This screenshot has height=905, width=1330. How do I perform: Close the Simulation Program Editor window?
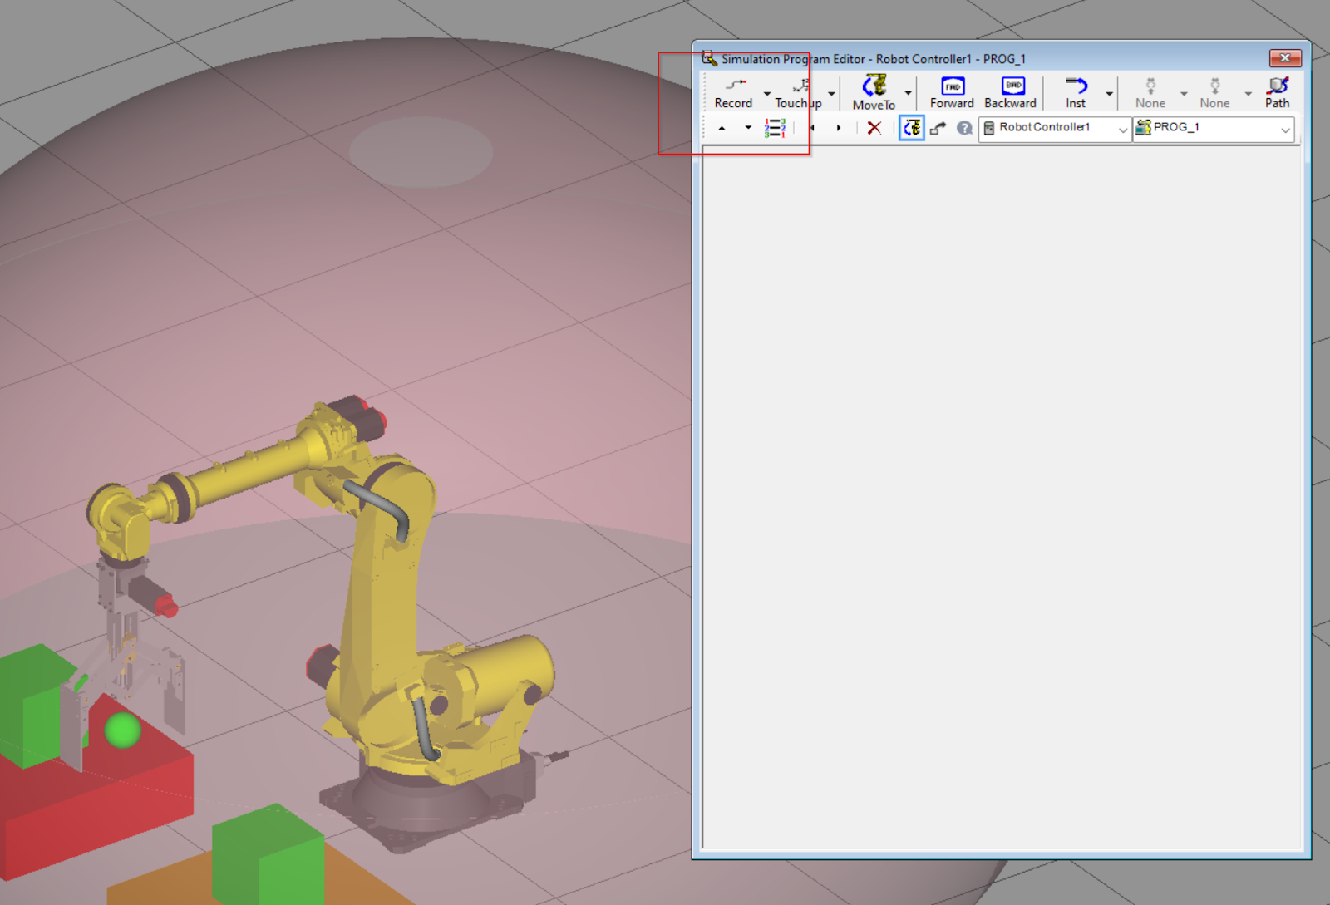click(1285, 57)
